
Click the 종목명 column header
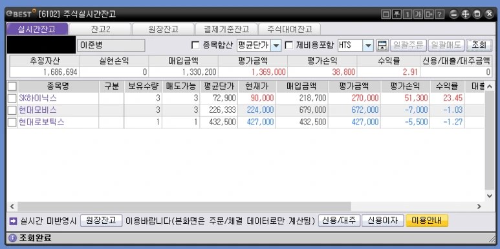coord(59,86)
